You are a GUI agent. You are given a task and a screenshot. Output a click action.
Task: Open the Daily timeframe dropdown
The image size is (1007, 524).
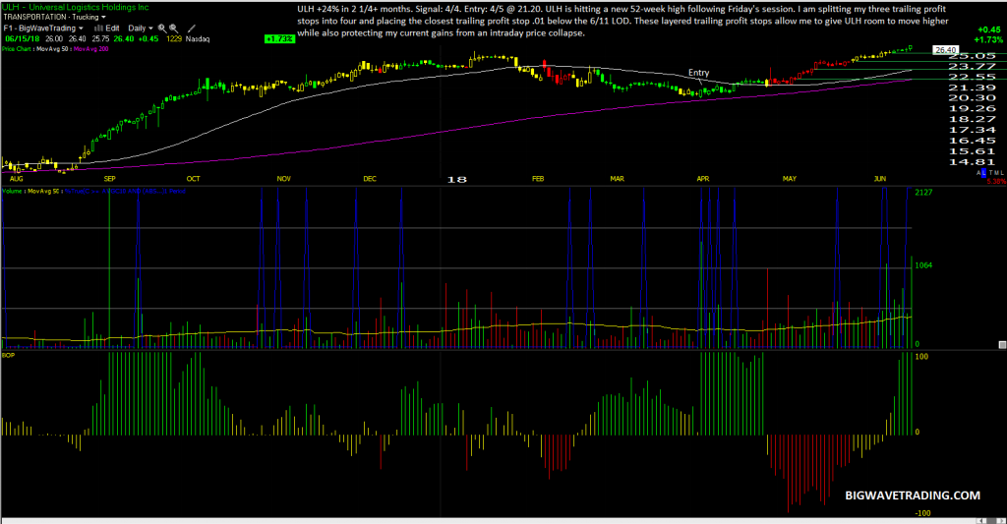(141, 29)
